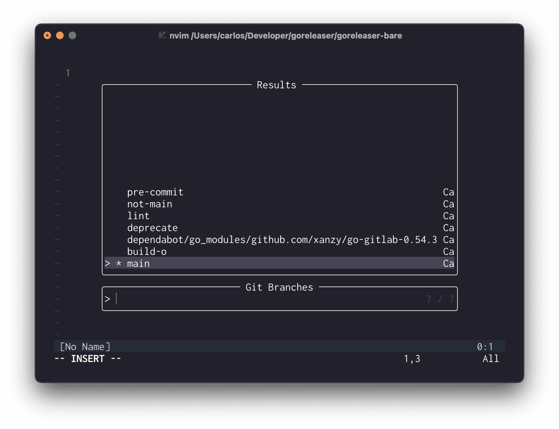Select the main branch entry
Viewport: 559px width, 429px height.
[138, 263]
